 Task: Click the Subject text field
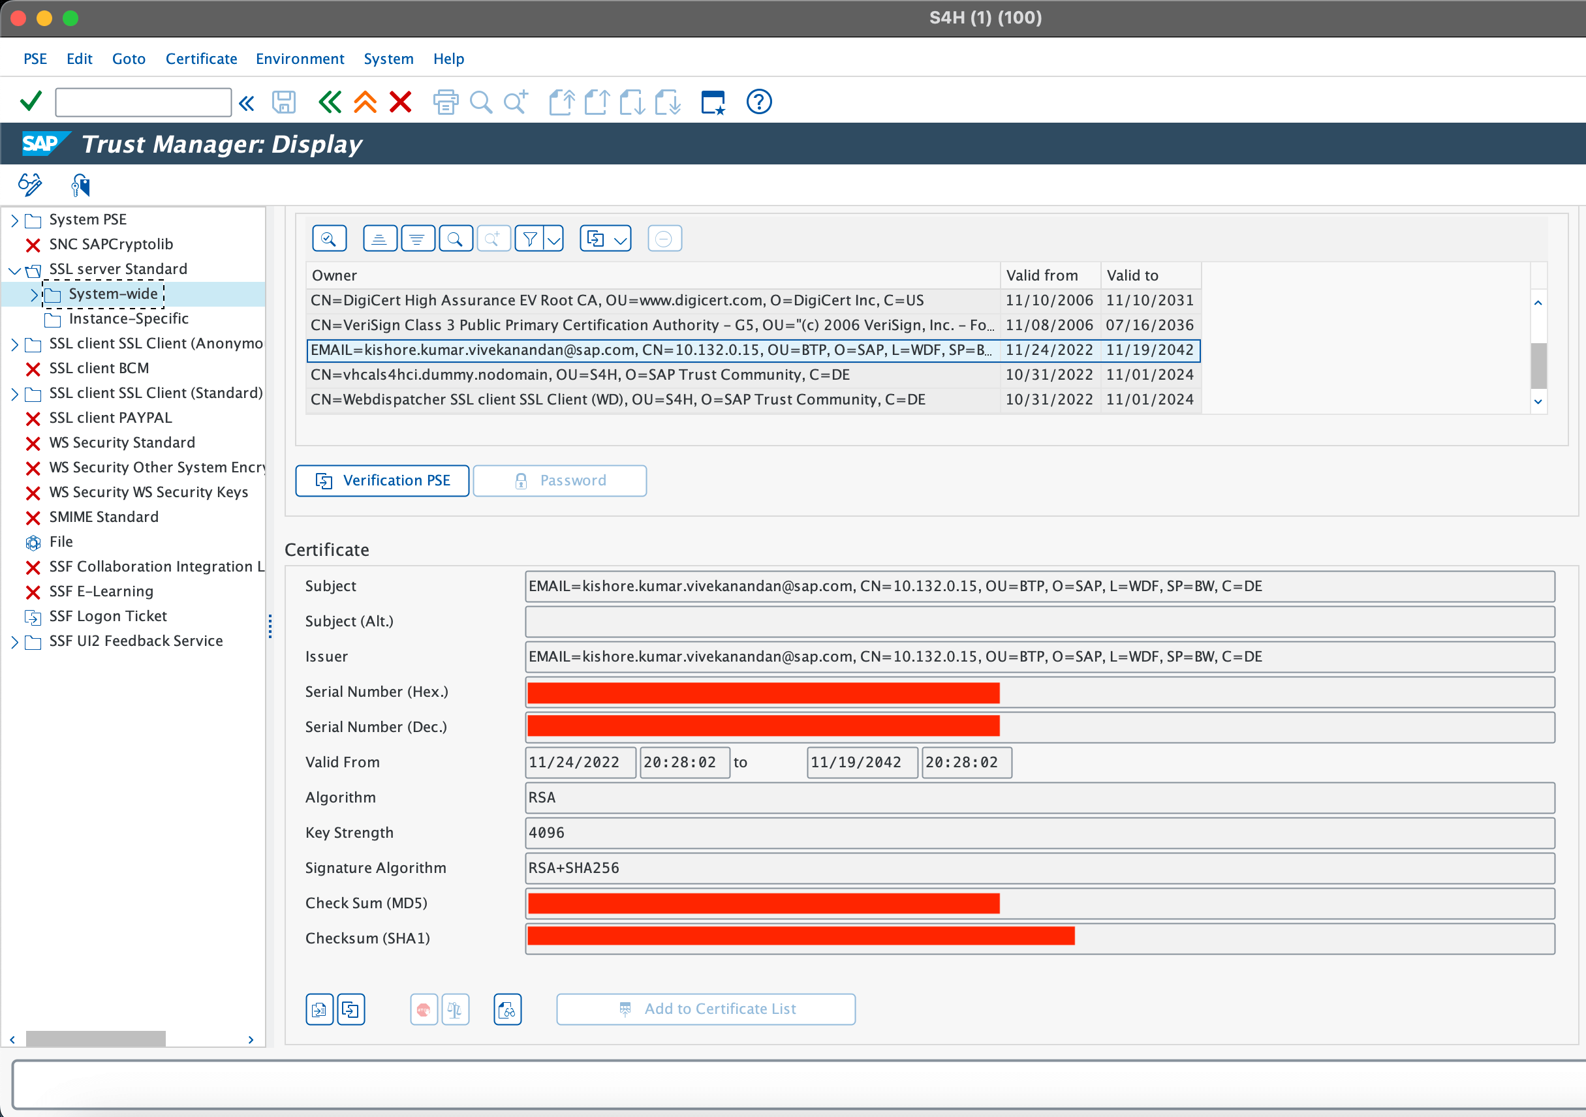point(1040,586)
